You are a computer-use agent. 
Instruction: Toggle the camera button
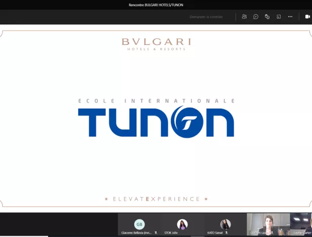[x=308, y=17]
